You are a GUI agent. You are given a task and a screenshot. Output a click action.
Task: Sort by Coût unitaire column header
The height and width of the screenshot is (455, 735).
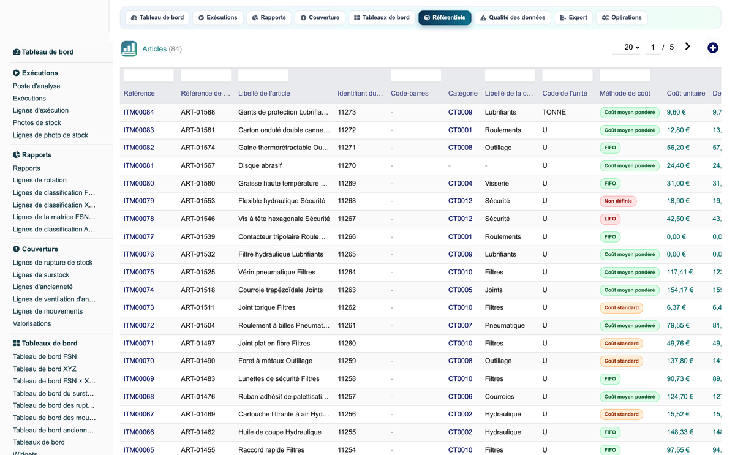click(x=686, y=94)
